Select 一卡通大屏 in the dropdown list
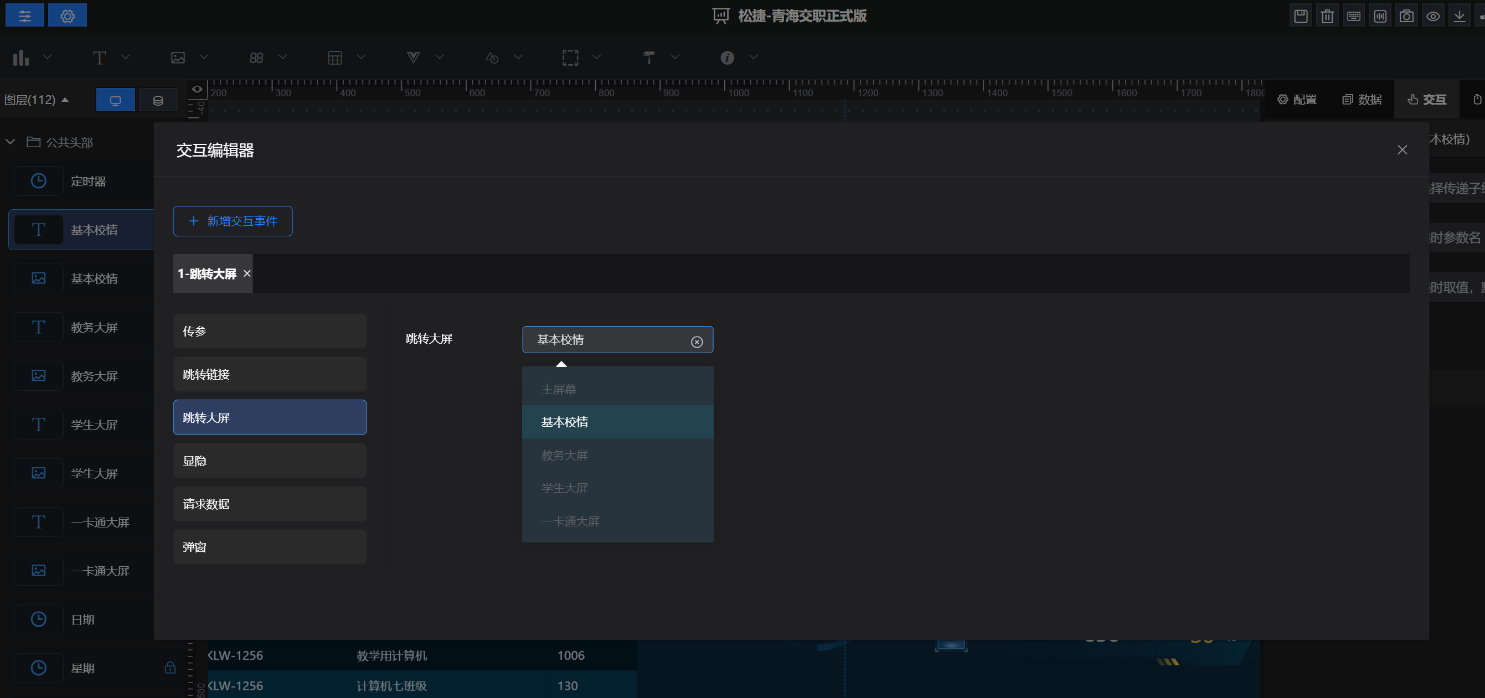 [x=617, y=521]
